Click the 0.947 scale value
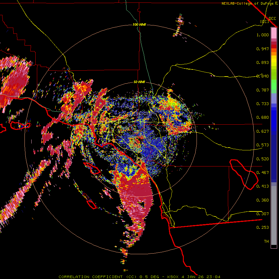279x279 pixels. tap(263, 49)
